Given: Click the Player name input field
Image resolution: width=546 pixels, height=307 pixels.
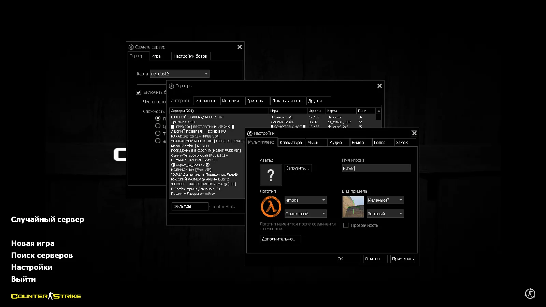Looking at the screenshot, I should (x=375, y=168).
